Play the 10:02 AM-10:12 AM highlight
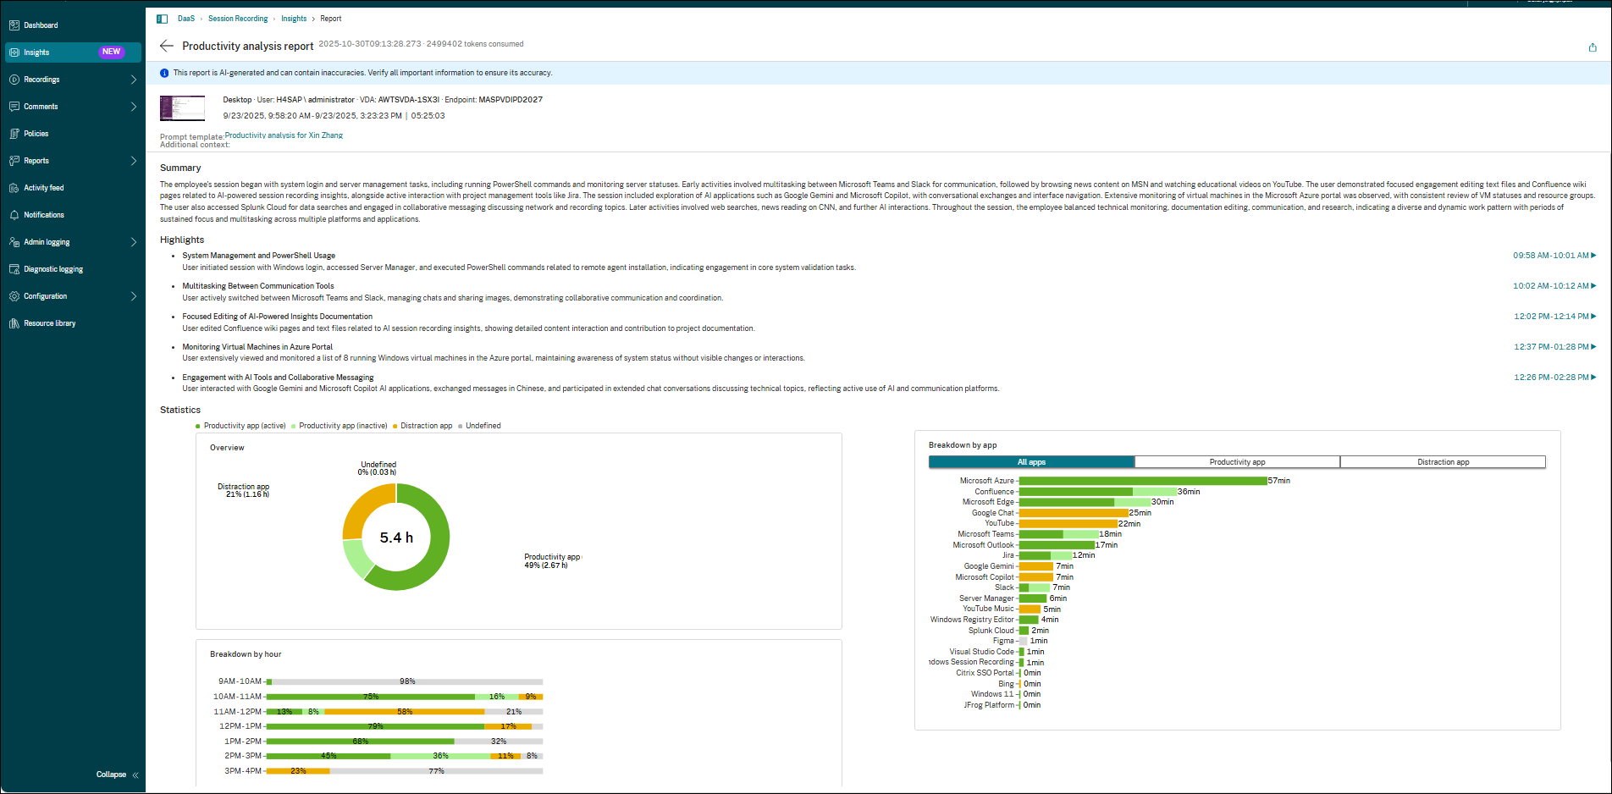Viewport: 1612px width, 794px height. point(1554,286)
